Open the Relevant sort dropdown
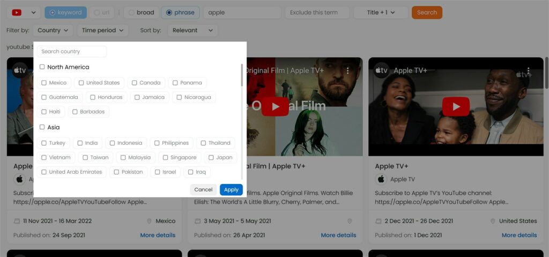 tap(192, 30)
